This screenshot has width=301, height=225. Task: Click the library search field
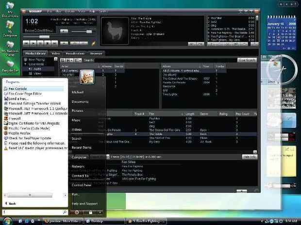[x=166, y=60]
